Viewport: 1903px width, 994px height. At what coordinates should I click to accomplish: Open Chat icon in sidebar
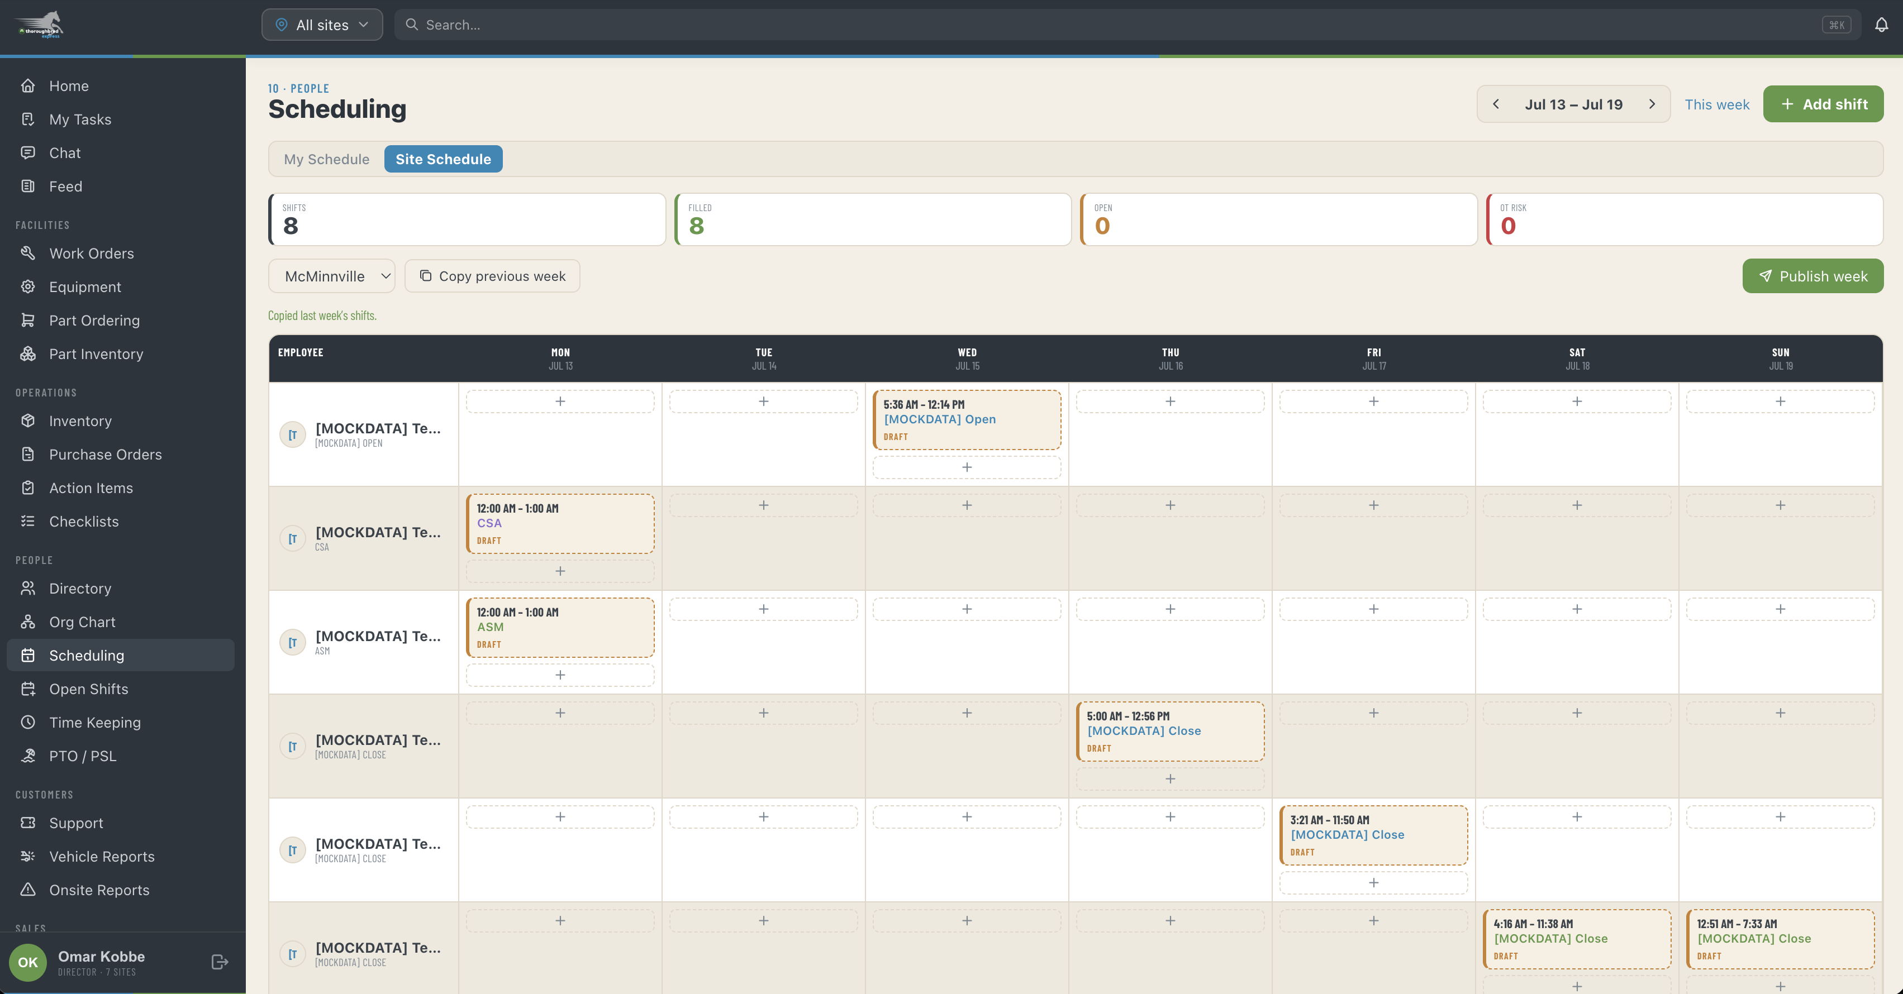pyautogui.click(x=28, y=153)
